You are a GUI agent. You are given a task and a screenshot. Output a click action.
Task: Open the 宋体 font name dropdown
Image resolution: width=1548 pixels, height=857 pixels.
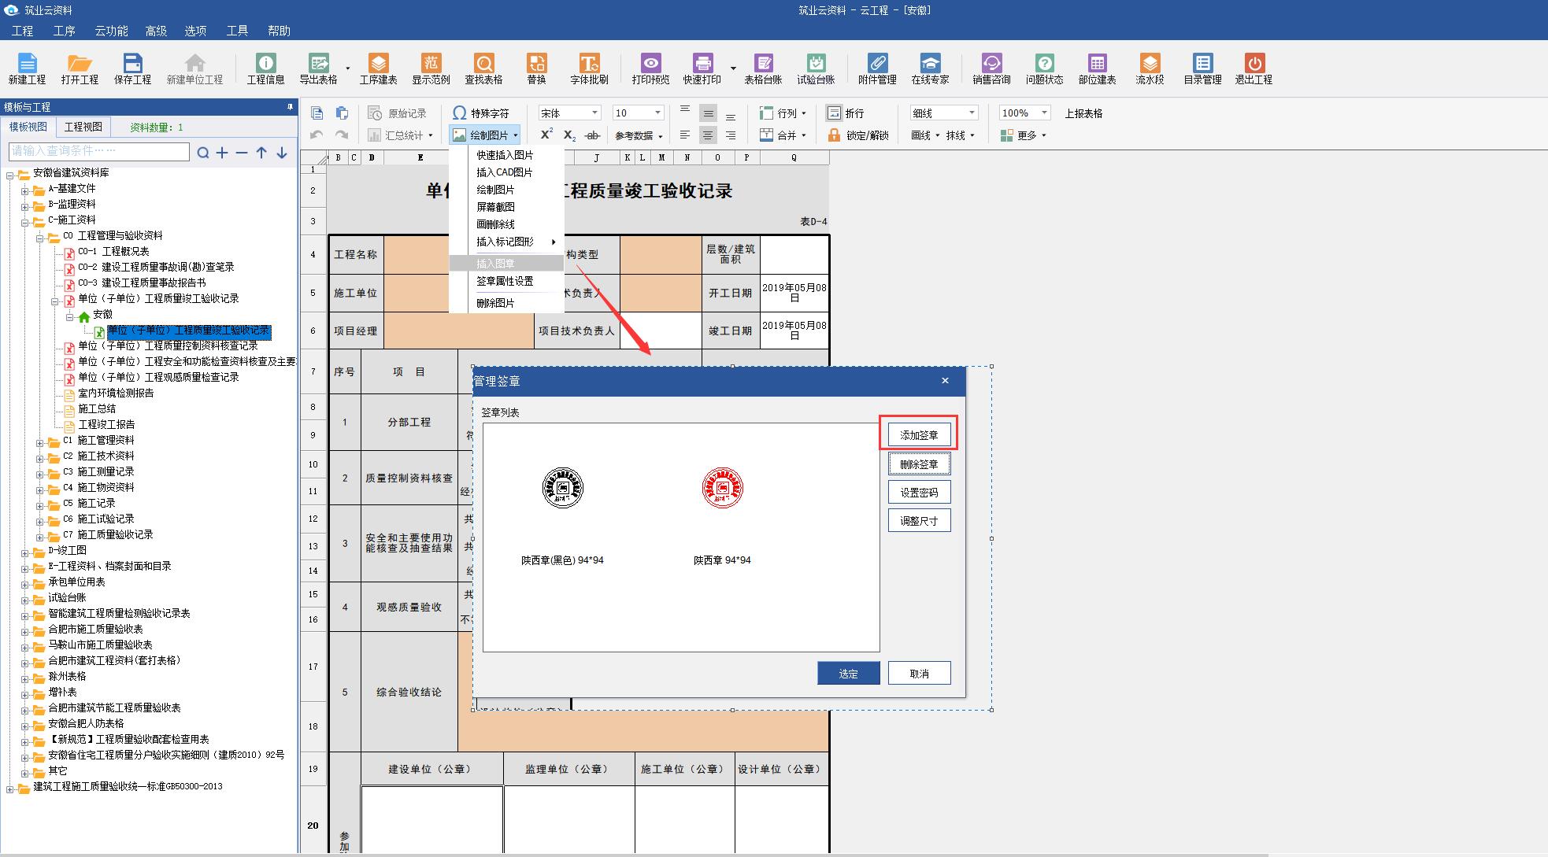pos(594,113)
